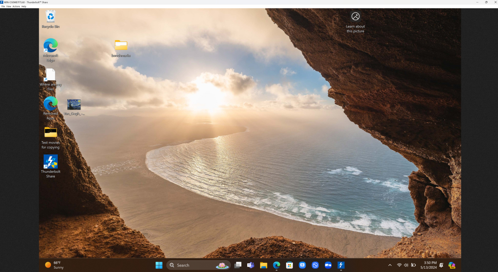Select the Where are my files shortcut
This screenshot has width=498, height=272.
(x=50, y=75)
